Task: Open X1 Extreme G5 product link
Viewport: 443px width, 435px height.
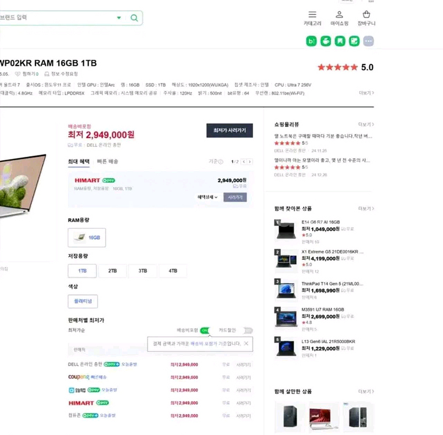Action: click(333, 252)
